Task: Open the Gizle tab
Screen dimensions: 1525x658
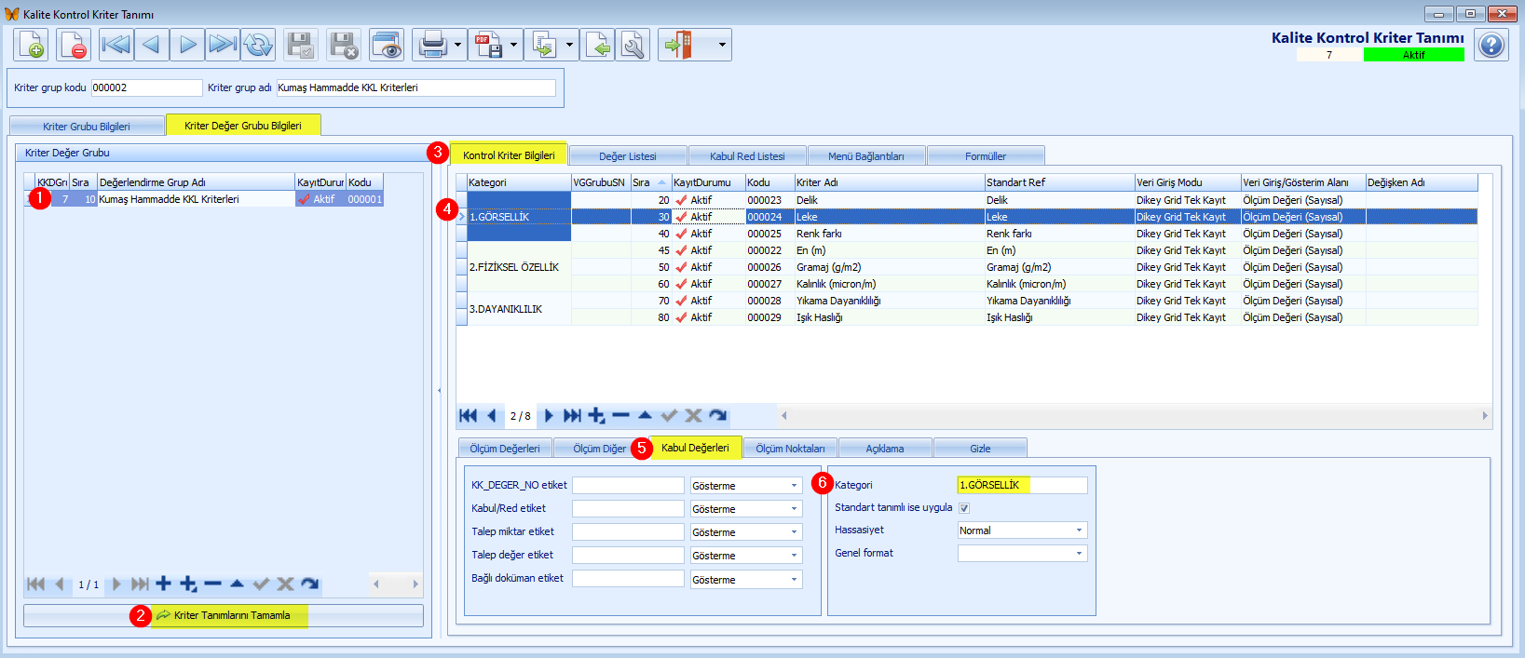Action: [x=980, y=449]
